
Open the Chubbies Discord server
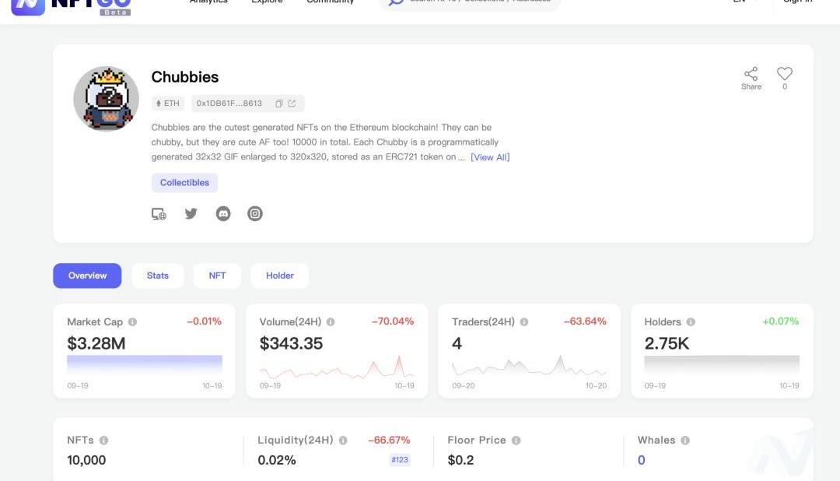click(x=223, y=213)
